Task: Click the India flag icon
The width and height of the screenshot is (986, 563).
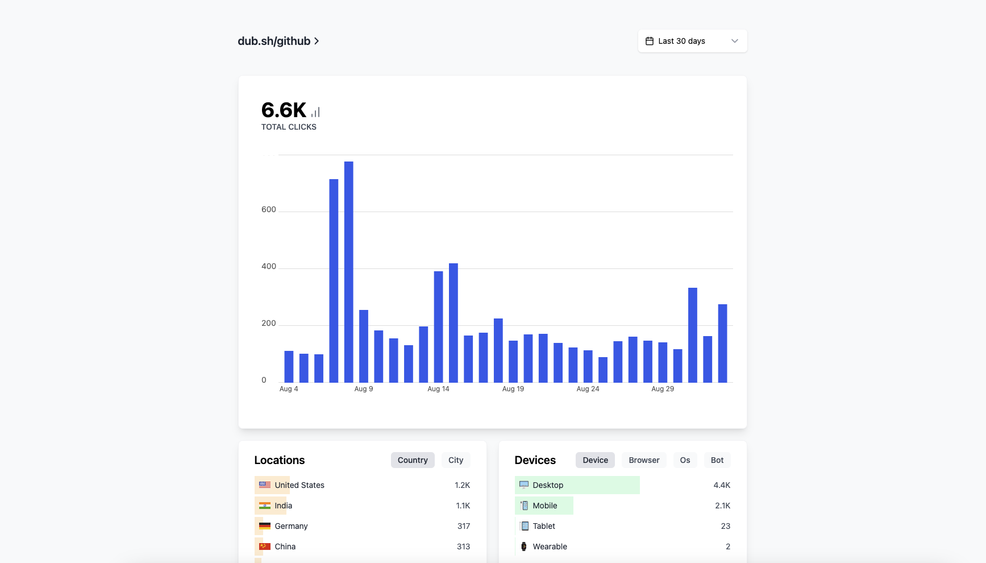Action: point(265,506)
